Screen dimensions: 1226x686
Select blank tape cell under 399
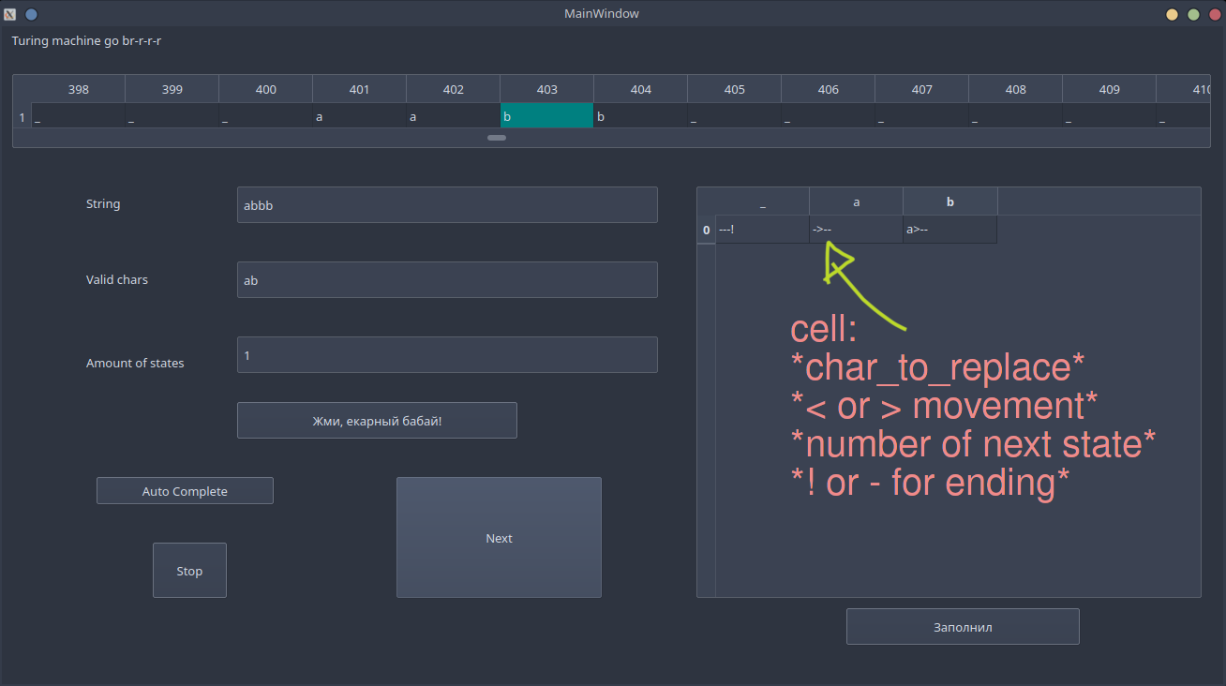coord(172,115)
